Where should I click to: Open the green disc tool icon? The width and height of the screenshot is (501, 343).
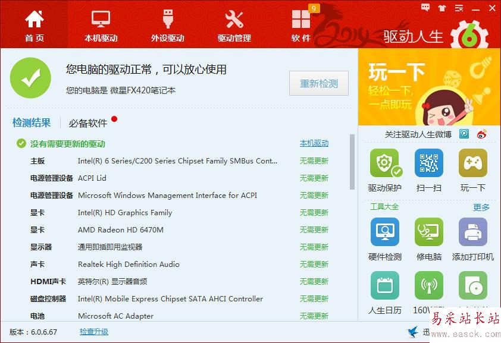(473, 285)
